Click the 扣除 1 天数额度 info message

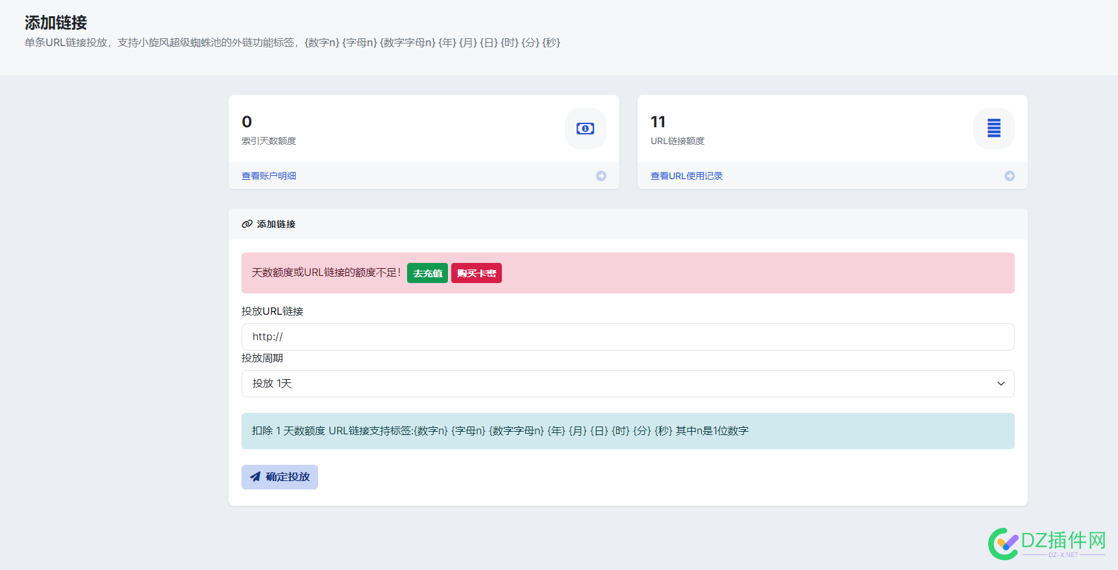click(628, 431)
